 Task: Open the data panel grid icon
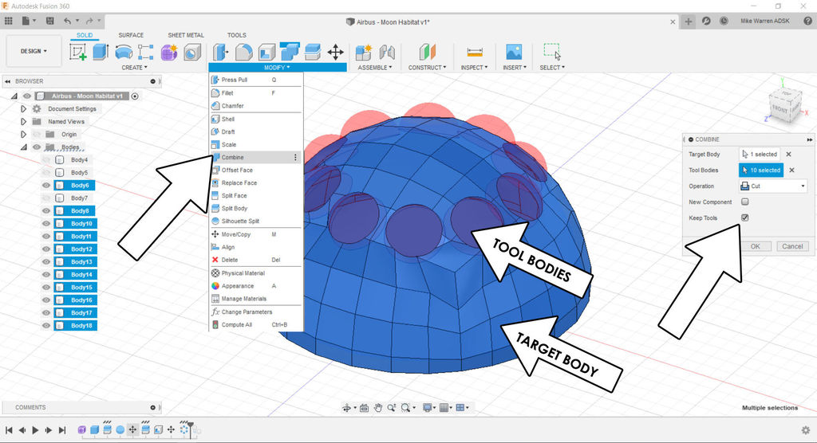coord(8,21)
